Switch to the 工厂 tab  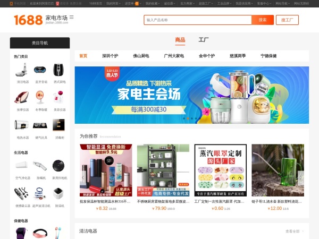(203, 40)
